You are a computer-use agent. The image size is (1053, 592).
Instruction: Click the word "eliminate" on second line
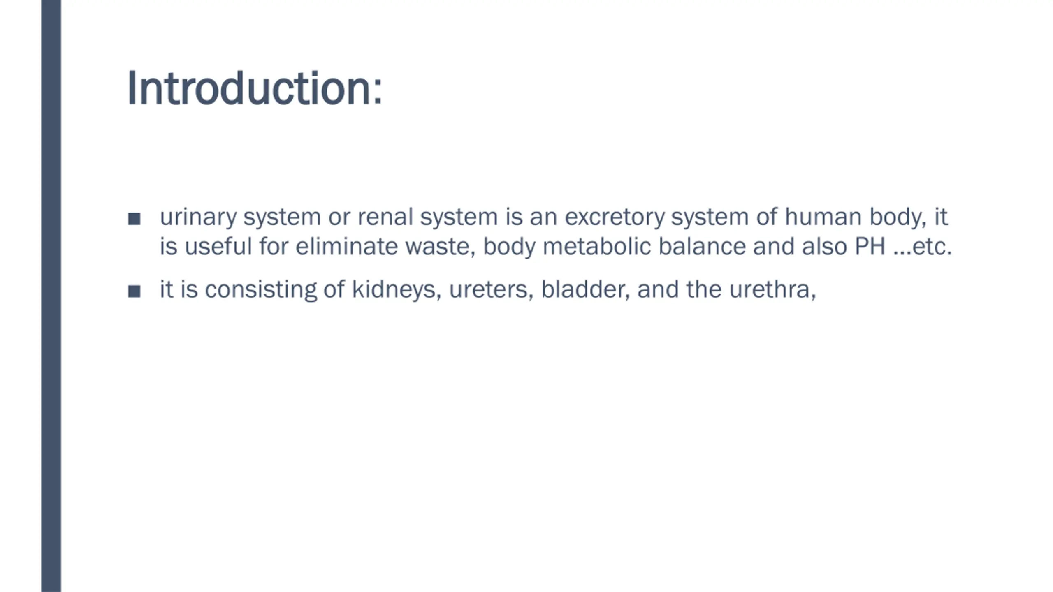click(x=346, y=247)
